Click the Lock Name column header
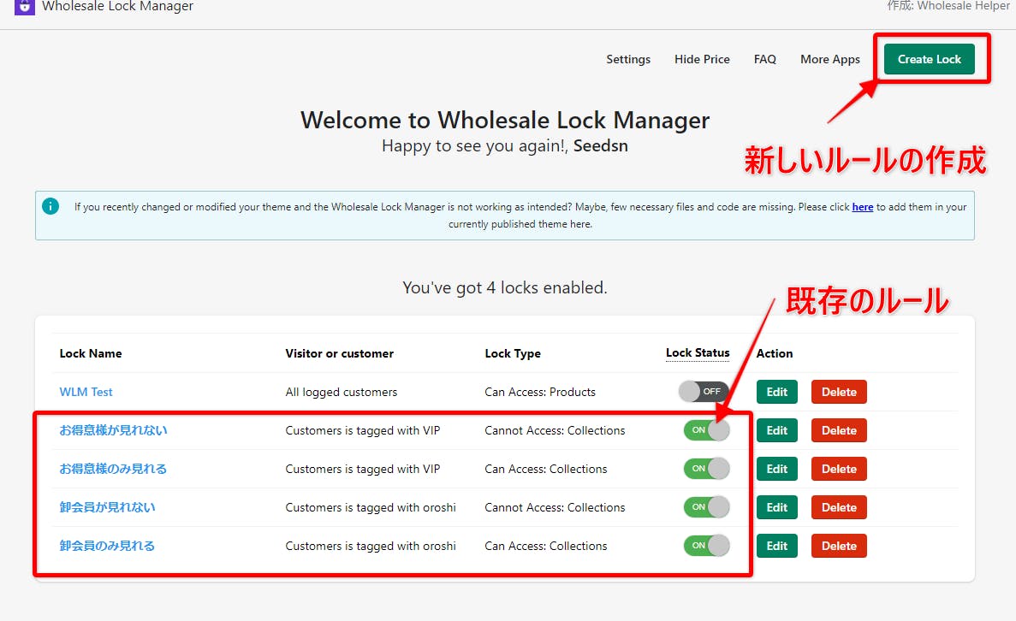Image resolution: width=1016 pixels, height=621 pixels. [91, 353]
